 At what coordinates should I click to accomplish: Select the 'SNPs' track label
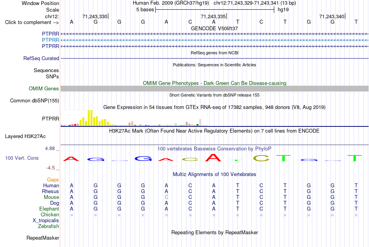pyautogui.click(x=52, y=77)
